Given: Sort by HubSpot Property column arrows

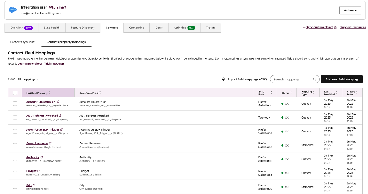Looking at the screenshot, I should 49,93.
